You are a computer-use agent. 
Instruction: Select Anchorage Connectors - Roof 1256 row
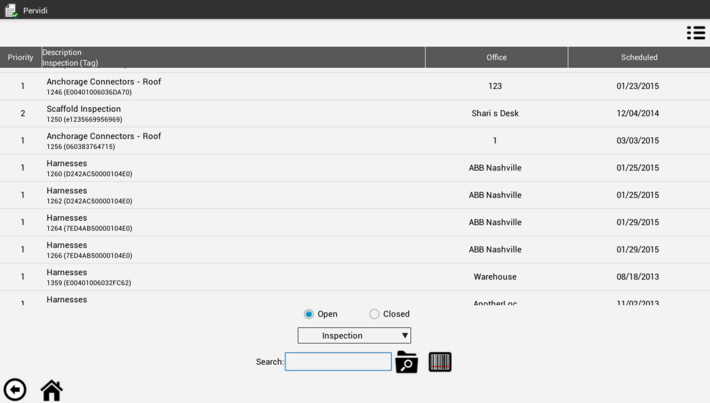pos(104,141)
